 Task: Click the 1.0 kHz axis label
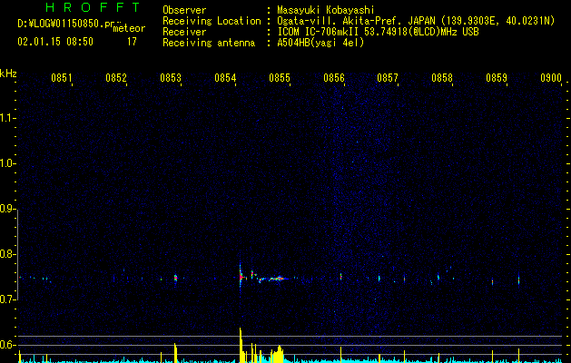7,163
